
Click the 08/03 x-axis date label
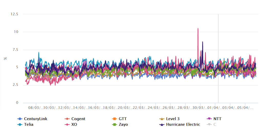click(36, 108)
